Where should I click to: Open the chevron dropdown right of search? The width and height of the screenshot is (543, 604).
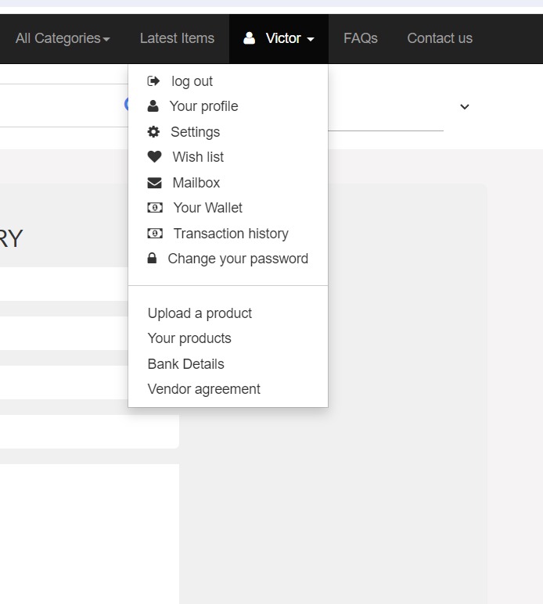point(464,107)
